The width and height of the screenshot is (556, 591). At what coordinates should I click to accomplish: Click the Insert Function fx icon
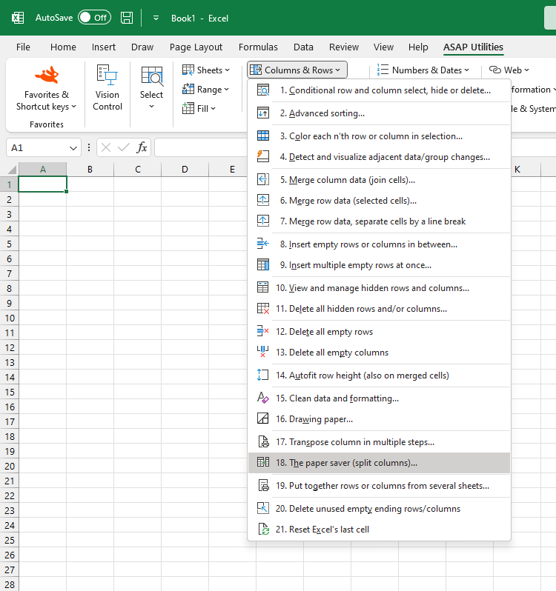142,147
